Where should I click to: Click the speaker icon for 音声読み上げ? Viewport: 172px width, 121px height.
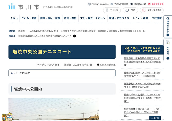(x=132, y=4)
